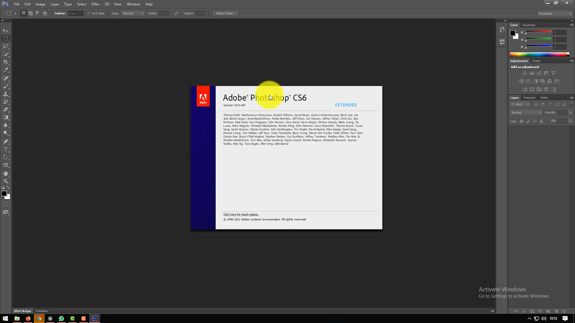Image resolution: width=575 pixels, height=323 pixels.
Task: Open the Filter menu
Action: pos(95,4)
